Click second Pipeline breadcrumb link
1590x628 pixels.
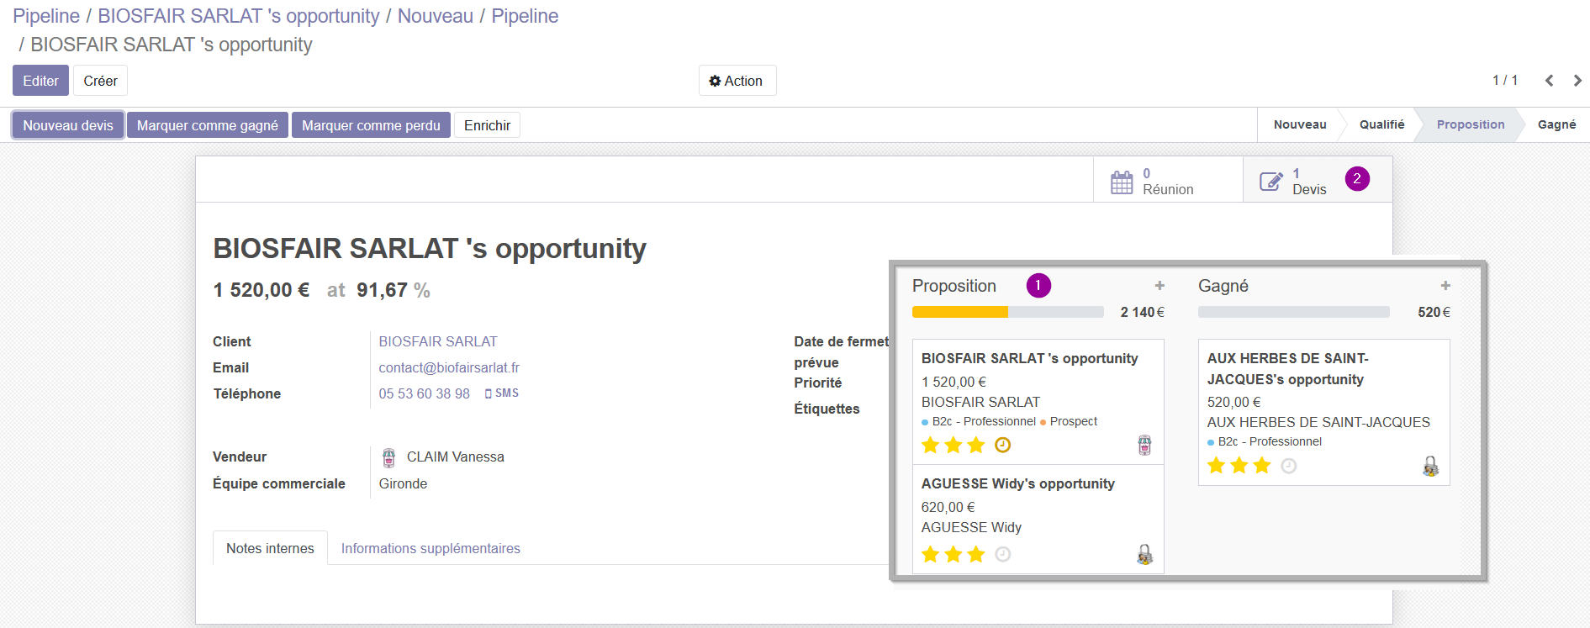coord(525,16)
